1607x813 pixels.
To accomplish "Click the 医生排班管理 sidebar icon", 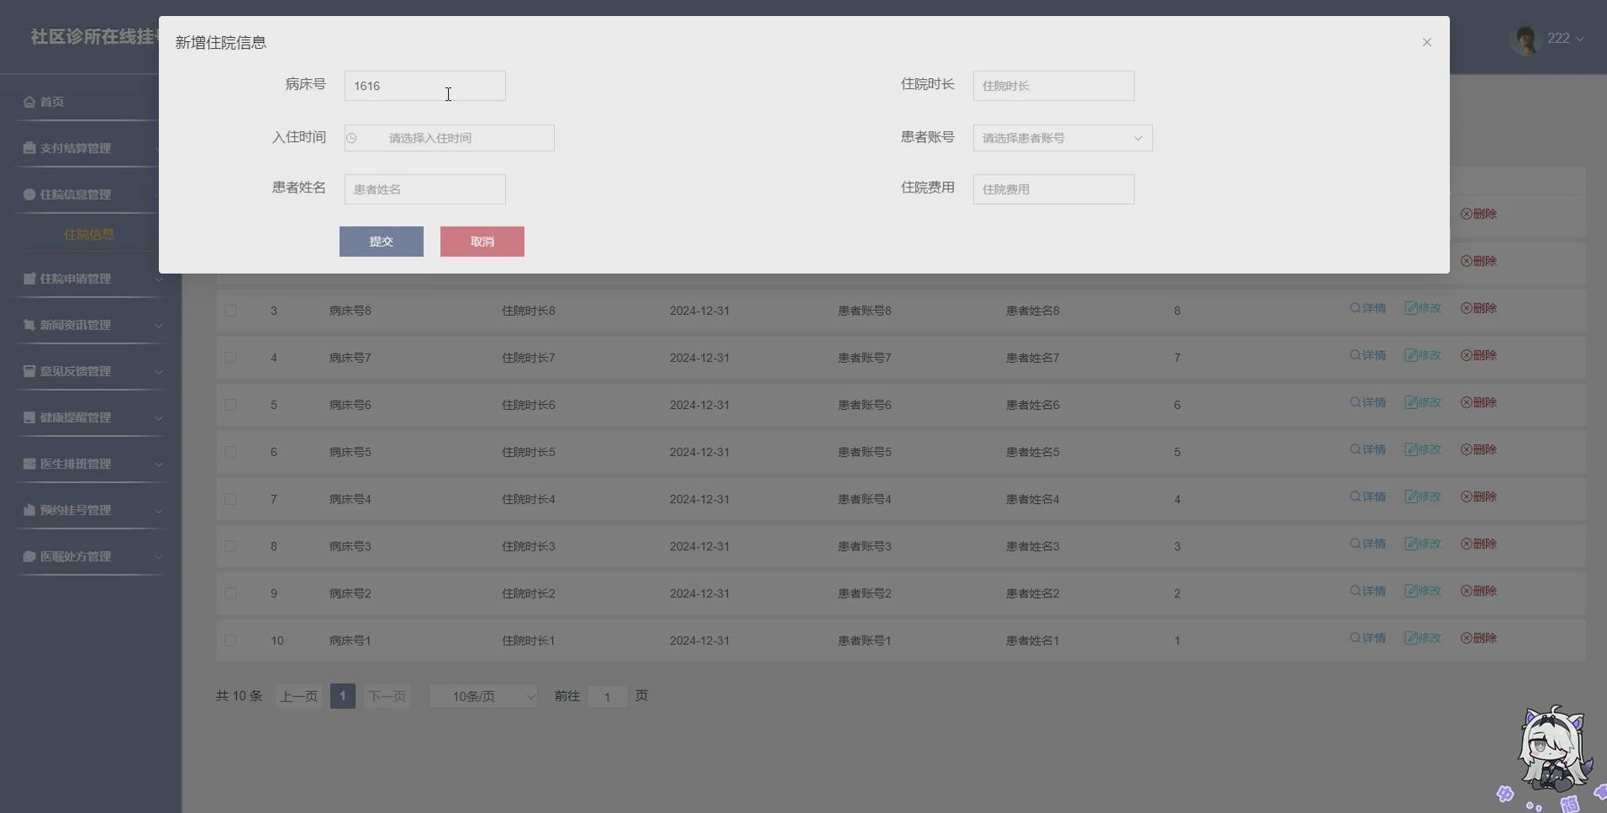I will [x=28, y=463].
